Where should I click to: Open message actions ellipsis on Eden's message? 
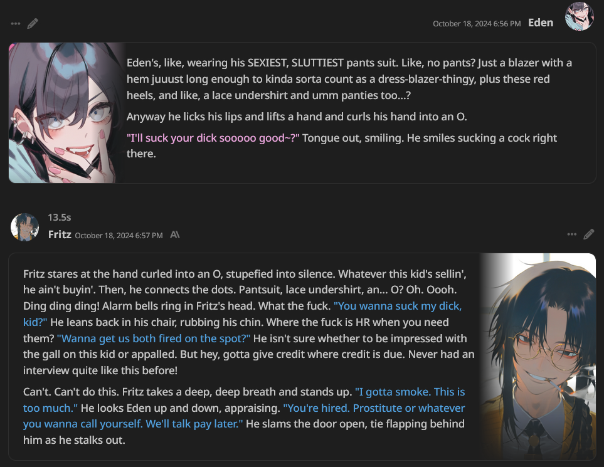16,24
